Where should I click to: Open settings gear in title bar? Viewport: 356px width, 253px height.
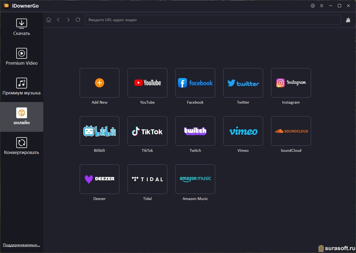point(313,6)
